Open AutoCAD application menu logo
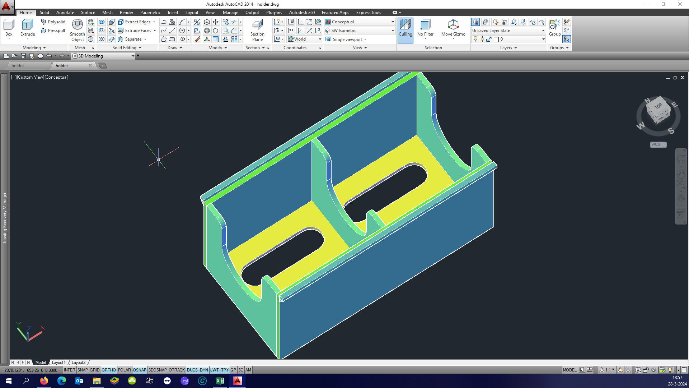This screenshot has height=388, width=689. (7, 7)
